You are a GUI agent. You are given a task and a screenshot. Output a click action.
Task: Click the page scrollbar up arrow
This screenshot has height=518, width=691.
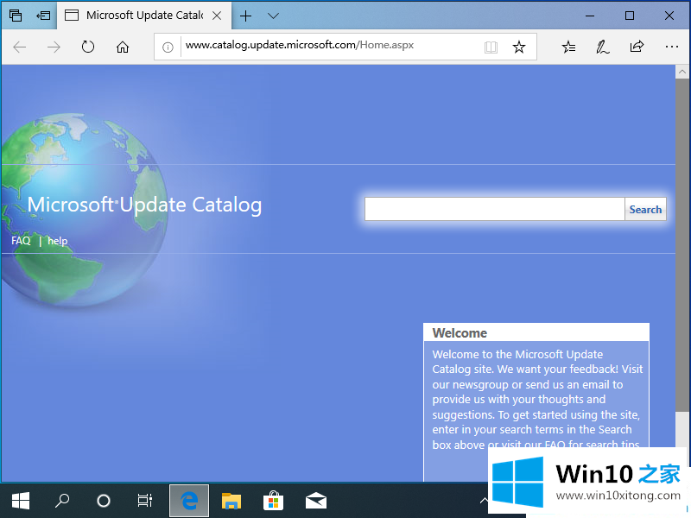click(682, 72)
